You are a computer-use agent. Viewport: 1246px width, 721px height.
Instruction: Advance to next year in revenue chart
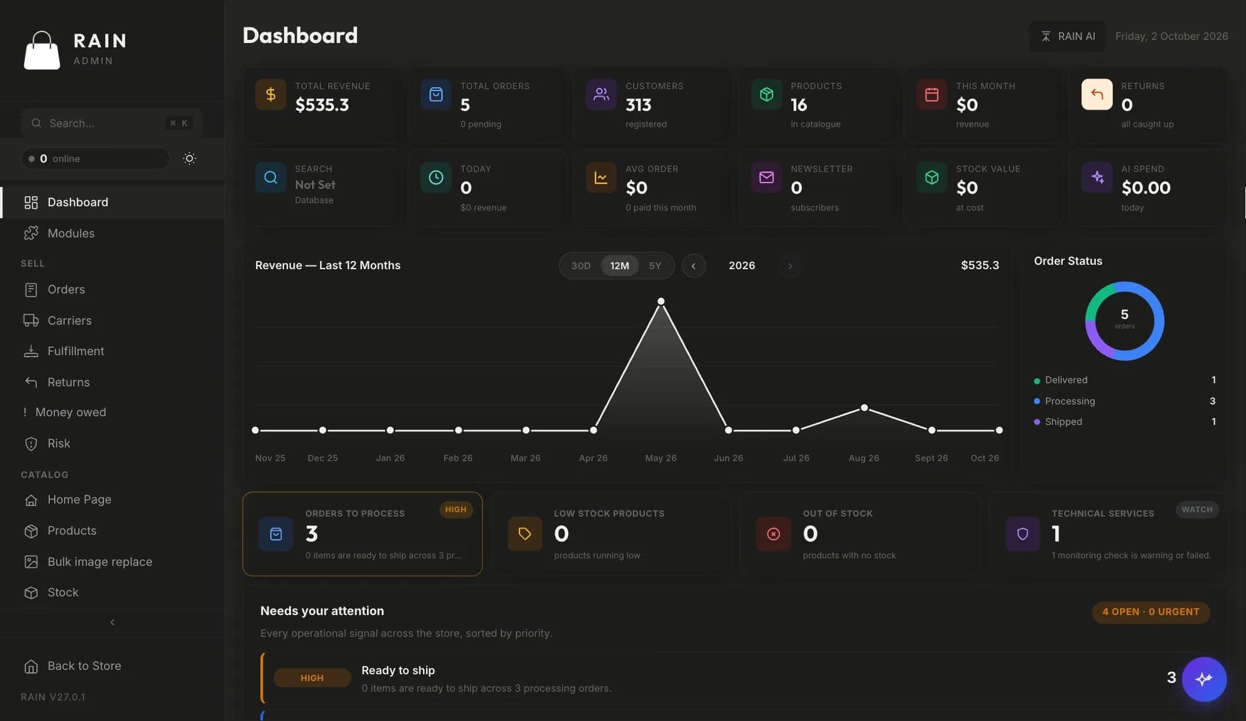790,265
